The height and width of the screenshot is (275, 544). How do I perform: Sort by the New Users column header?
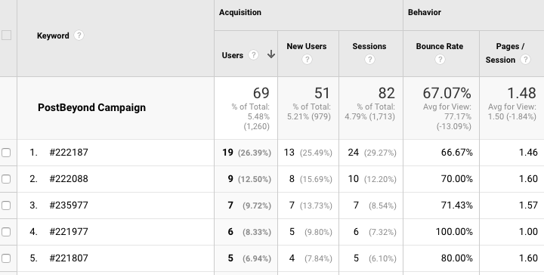(x=306, y=47)
